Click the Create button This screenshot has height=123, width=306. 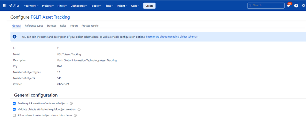tap(149, 6)
